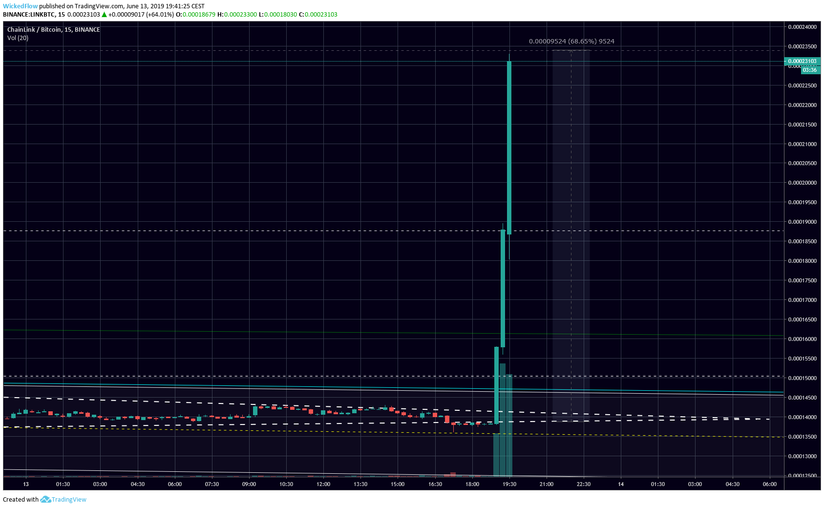Click the header low value L:0.00018030
Viewport: 824px width, 508px height.
coord(277,15)
